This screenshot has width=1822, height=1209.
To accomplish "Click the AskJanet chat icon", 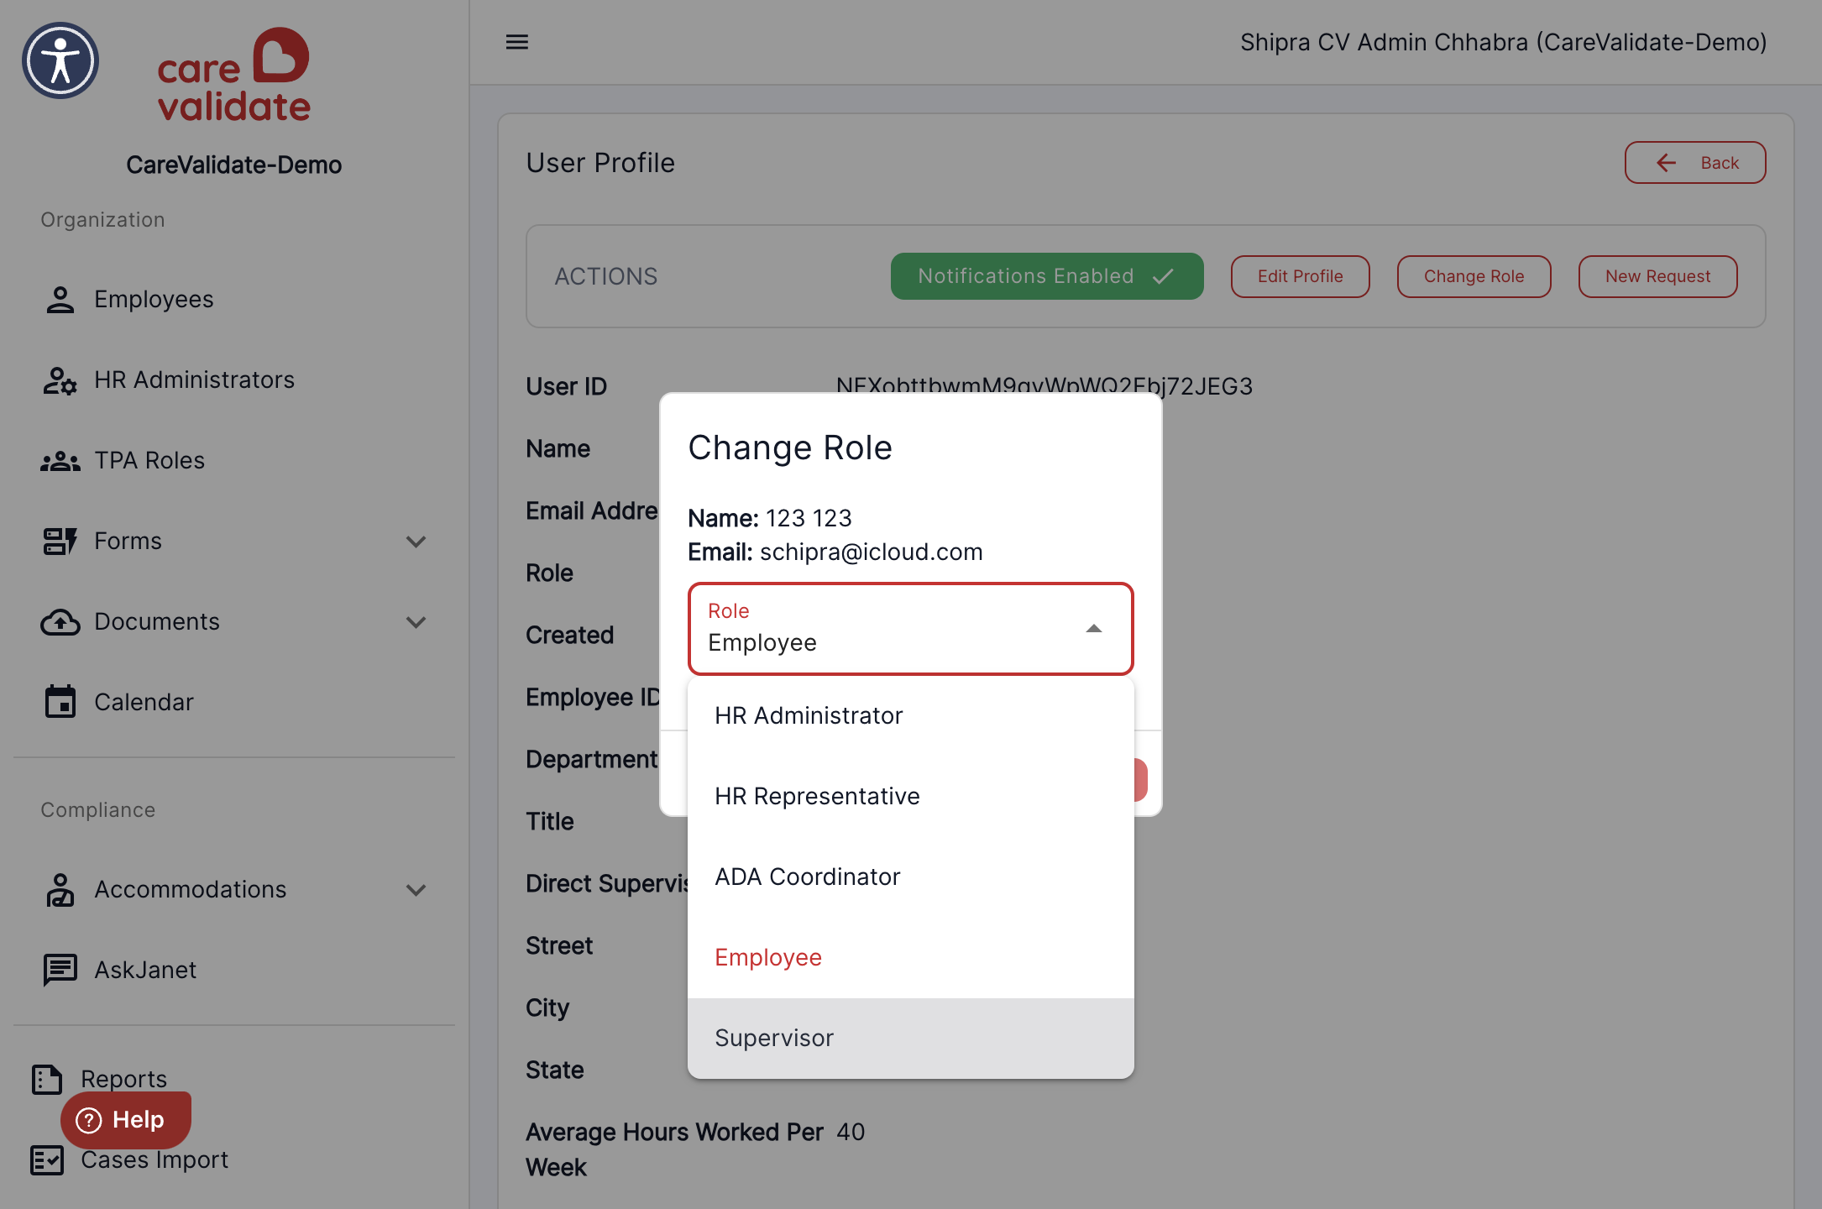I will pos(60,970).
